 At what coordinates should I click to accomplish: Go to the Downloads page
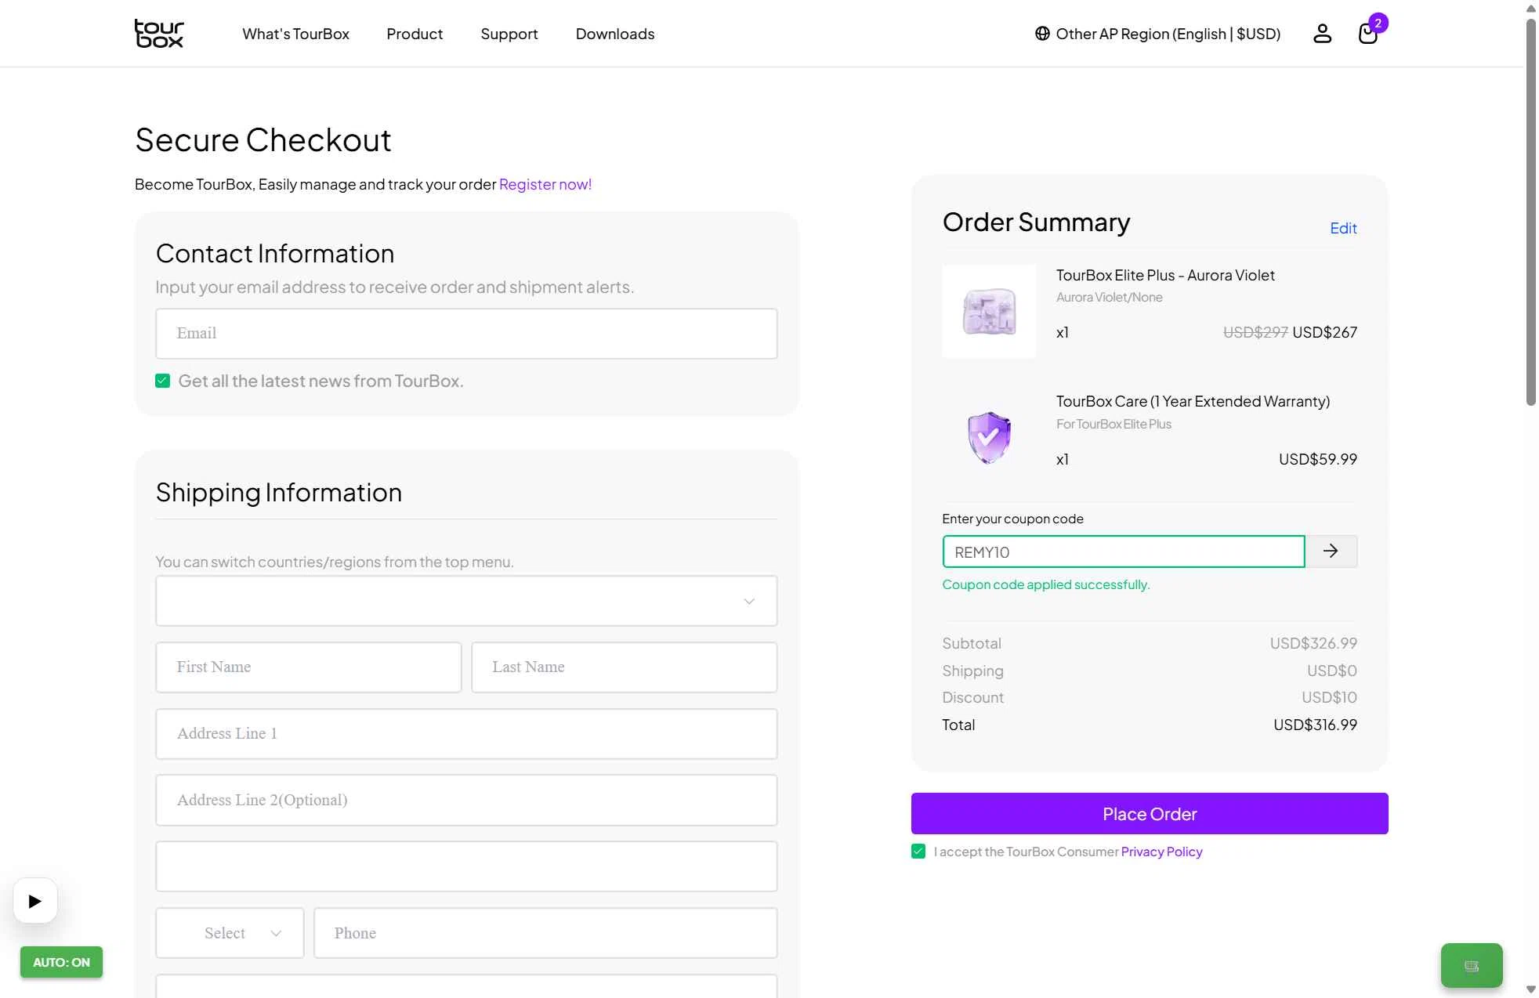pos(615,34)
